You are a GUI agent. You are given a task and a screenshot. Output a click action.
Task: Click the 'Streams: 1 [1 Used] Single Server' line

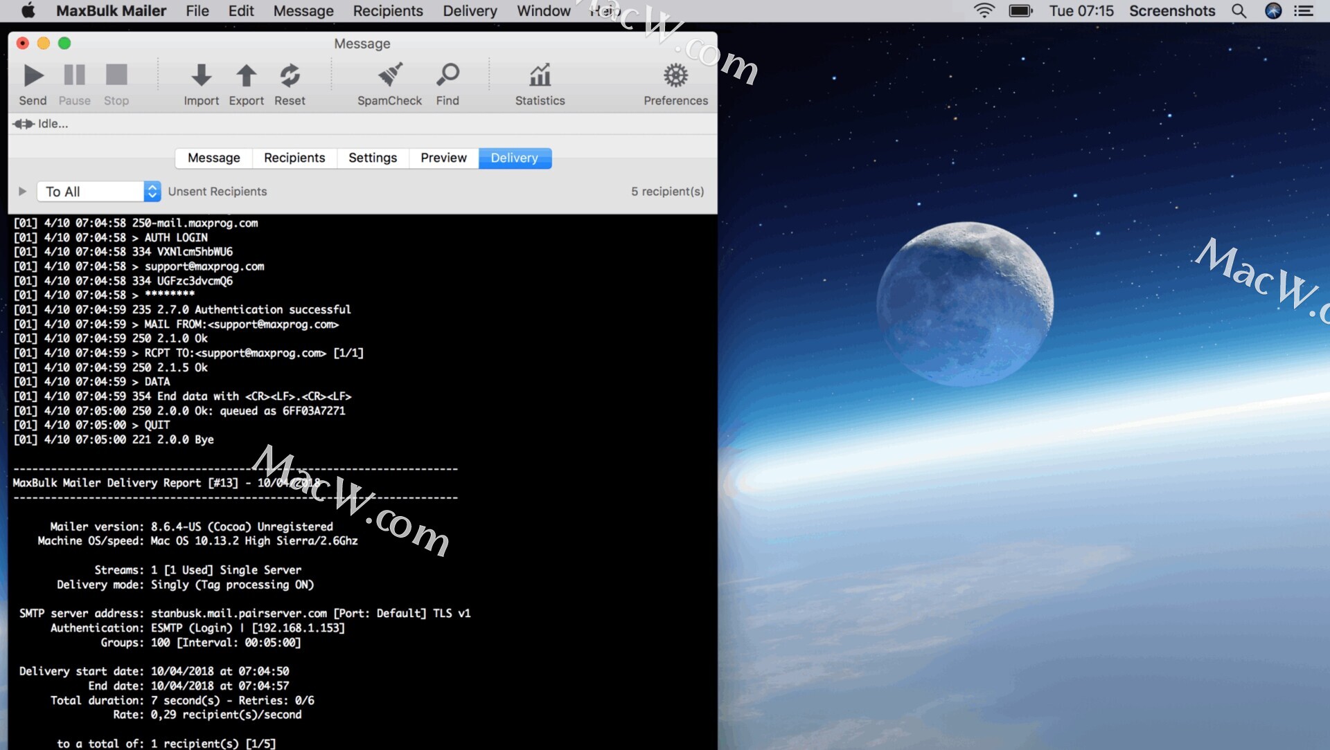click(x=198, y=570)
